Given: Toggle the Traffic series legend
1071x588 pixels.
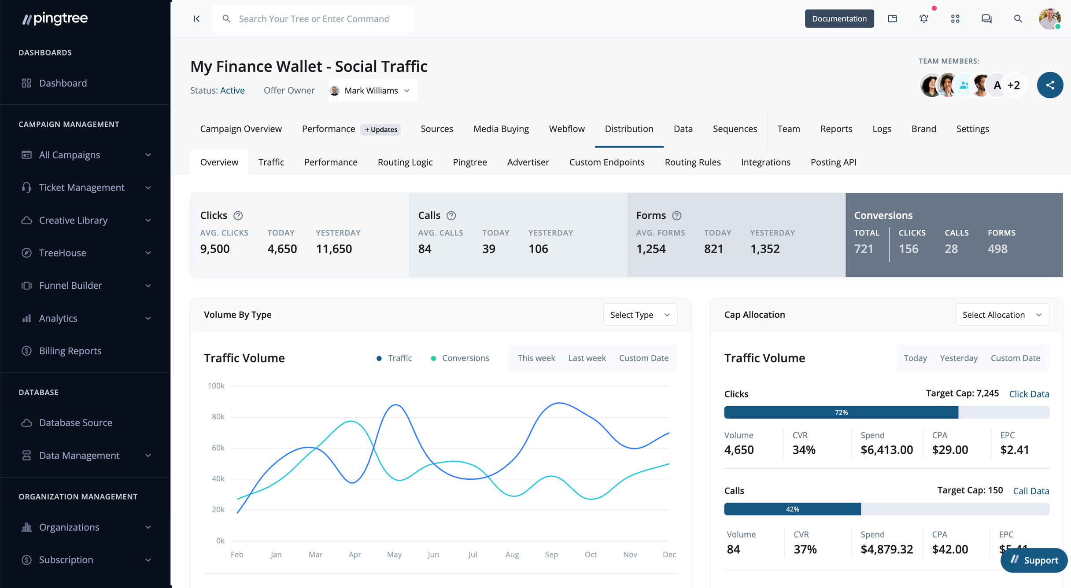Looking at the screenshot, I should pyautogui.click(x=395, y=358).
